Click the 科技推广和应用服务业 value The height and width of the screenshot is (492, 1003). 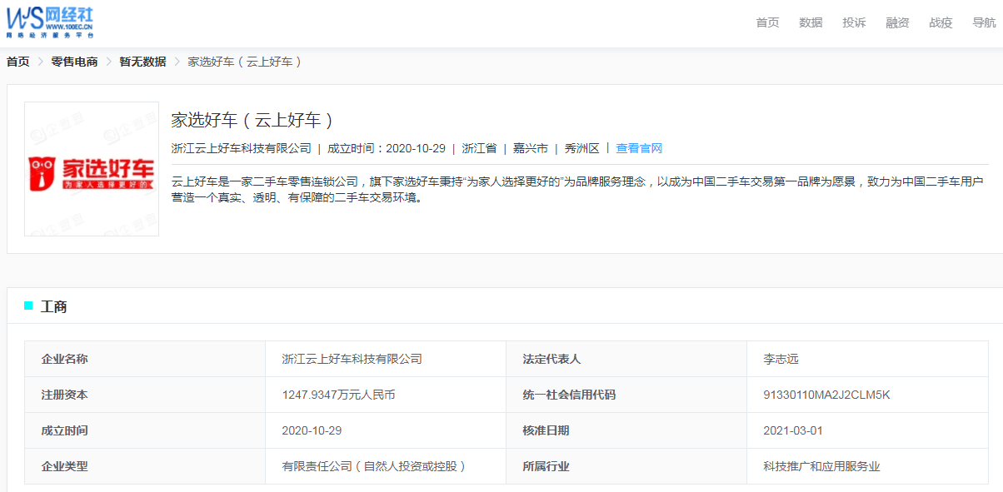pos(821,466)
